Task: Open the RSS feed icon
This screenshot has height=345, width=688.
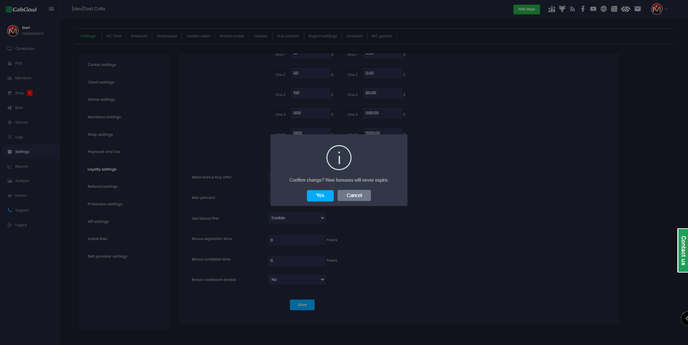Action: tap(572, 9)
